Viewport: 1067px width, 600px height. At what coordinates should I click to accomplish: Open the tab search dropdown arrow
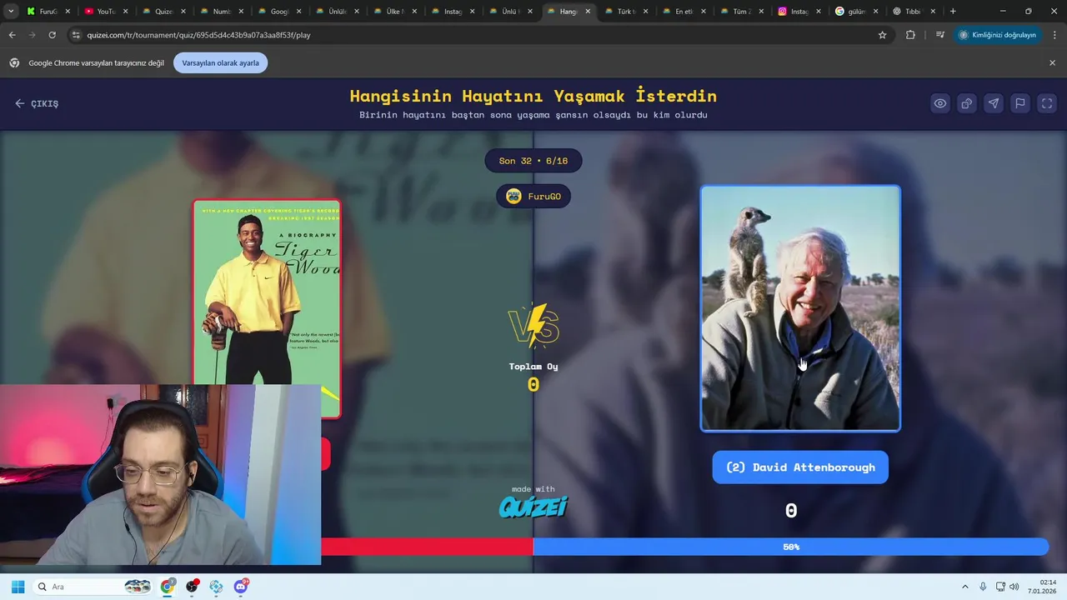click(x=11, y=12)
